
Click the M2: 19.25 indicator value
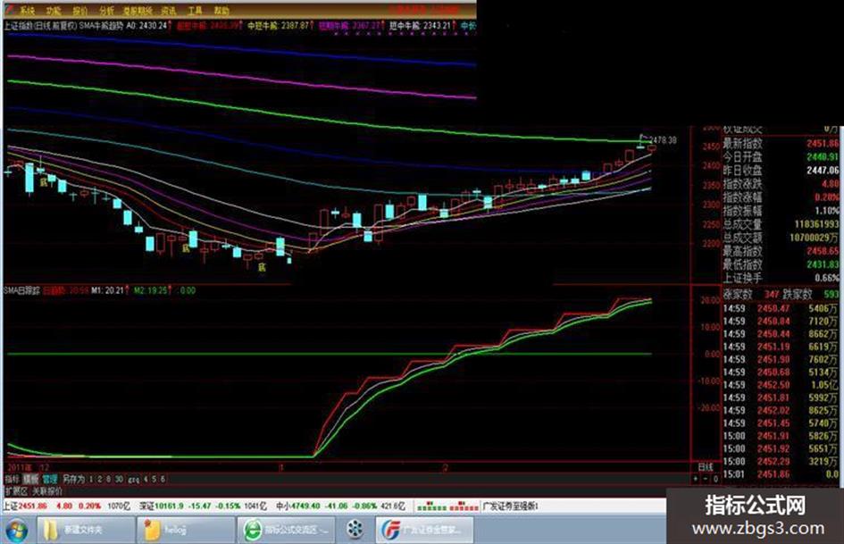[151, 290]
